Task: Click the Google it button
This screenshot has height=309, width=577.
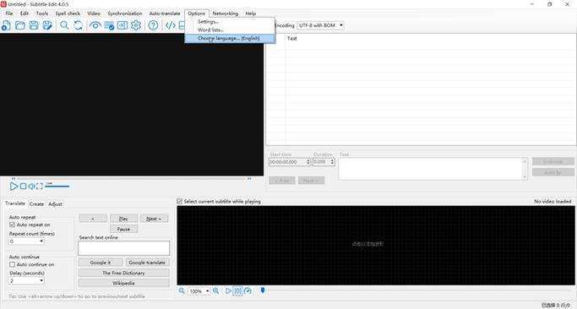Action: (x=101, y=263)
